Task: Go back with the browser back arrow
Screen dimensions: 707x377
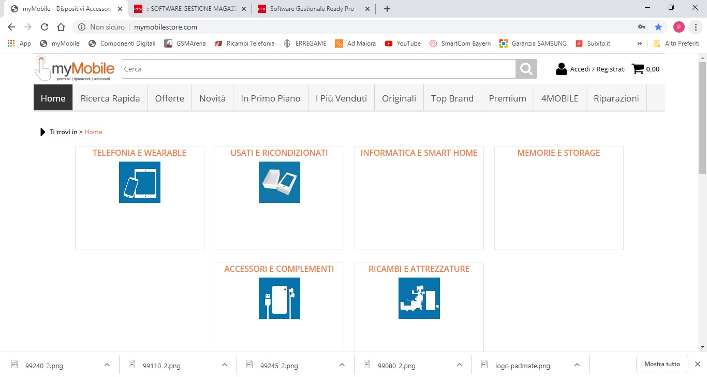Action: (x=11, y=27)
